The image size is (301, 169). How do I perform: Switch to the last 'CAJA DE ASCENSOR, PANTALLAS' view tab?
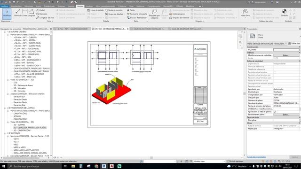tap(187, 29)
